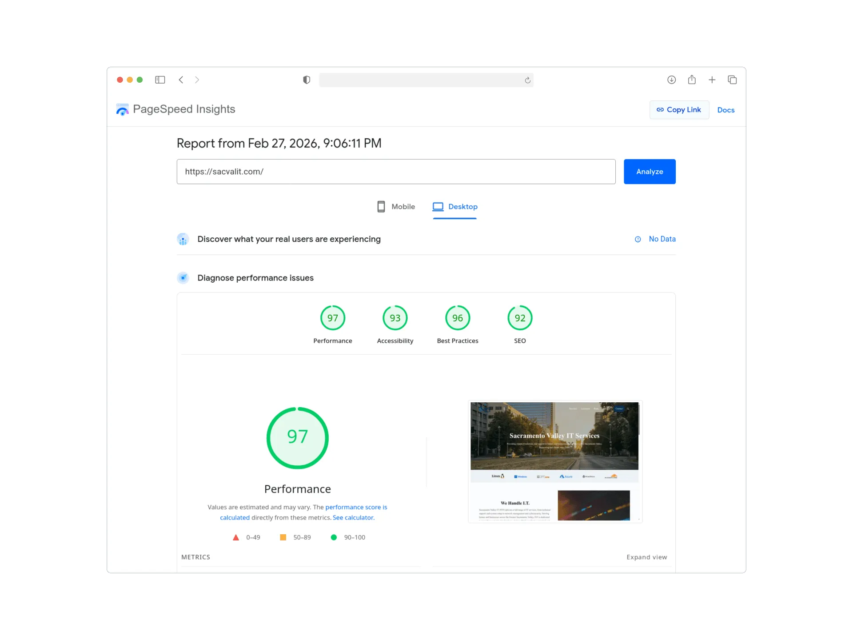The height and width of the screenshot is (640, 853).
Task: Click the No Data label
Action: 662,239
